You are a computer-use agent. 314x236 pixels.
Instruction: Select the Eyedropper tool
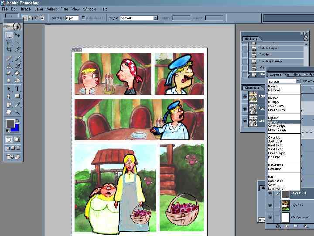click(17, 105)
